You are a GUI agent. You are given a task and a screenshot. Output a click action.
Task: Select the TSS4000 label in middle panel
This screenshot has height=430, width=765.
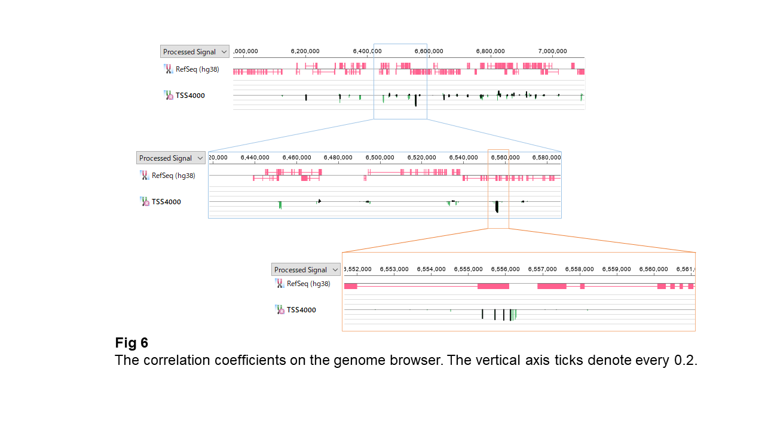tap(166, 202)
